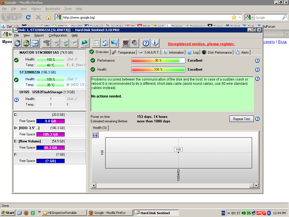Click the Windows Start button

click(8, 213)
